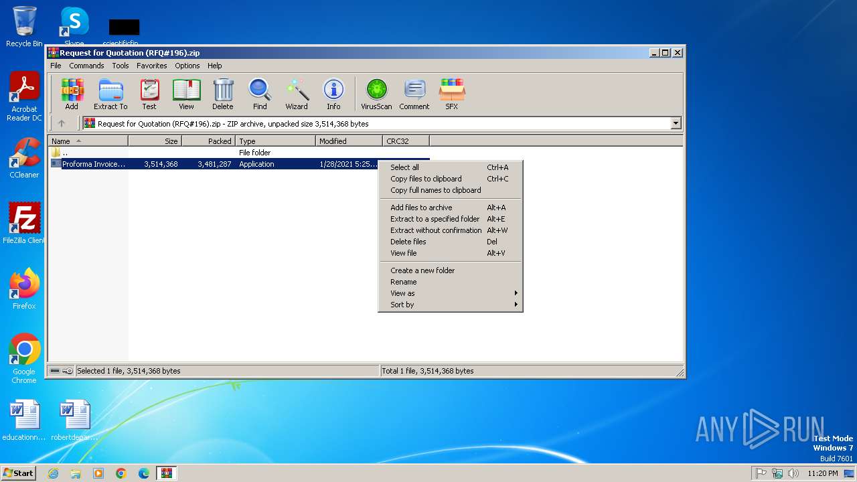
Task: Open Edge from the taskbar
Action: [x=143, y=473]
